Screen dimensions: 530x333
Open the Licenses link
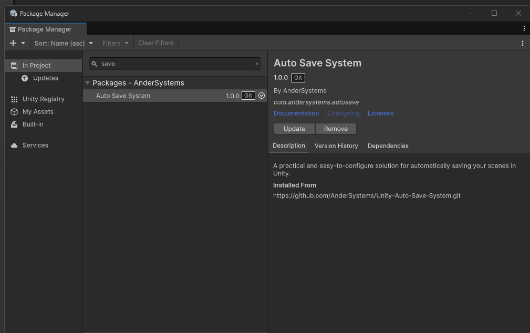tap(381, 113)
